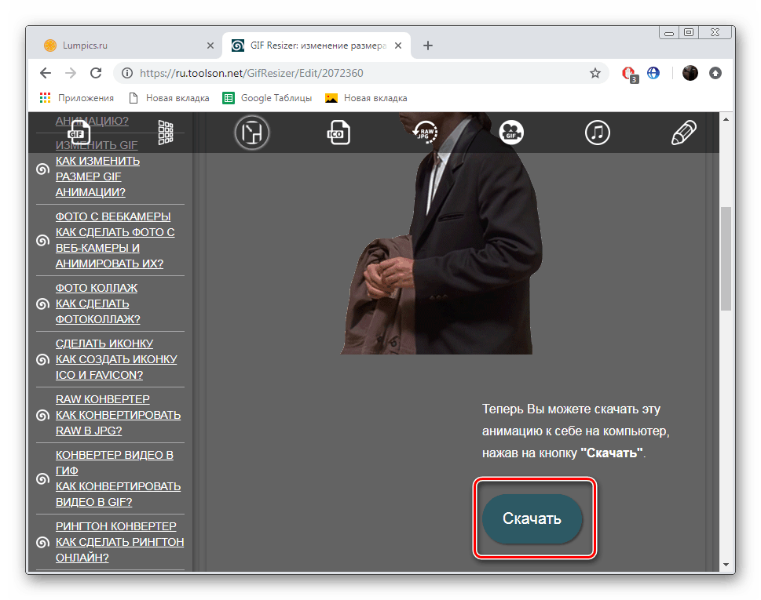Click the spiral icon beside КОНВЕРТЕР ВИДЕО В ГИФ
The width and height of the screenshot is (761, 600).
(x=42, y=479)
